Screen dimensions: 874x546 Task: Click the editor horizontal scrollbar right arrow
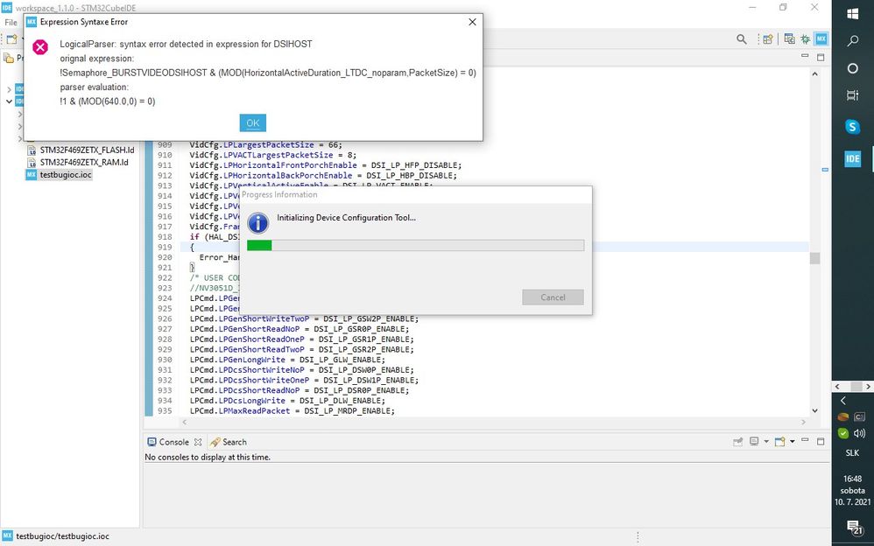[803, 423]
